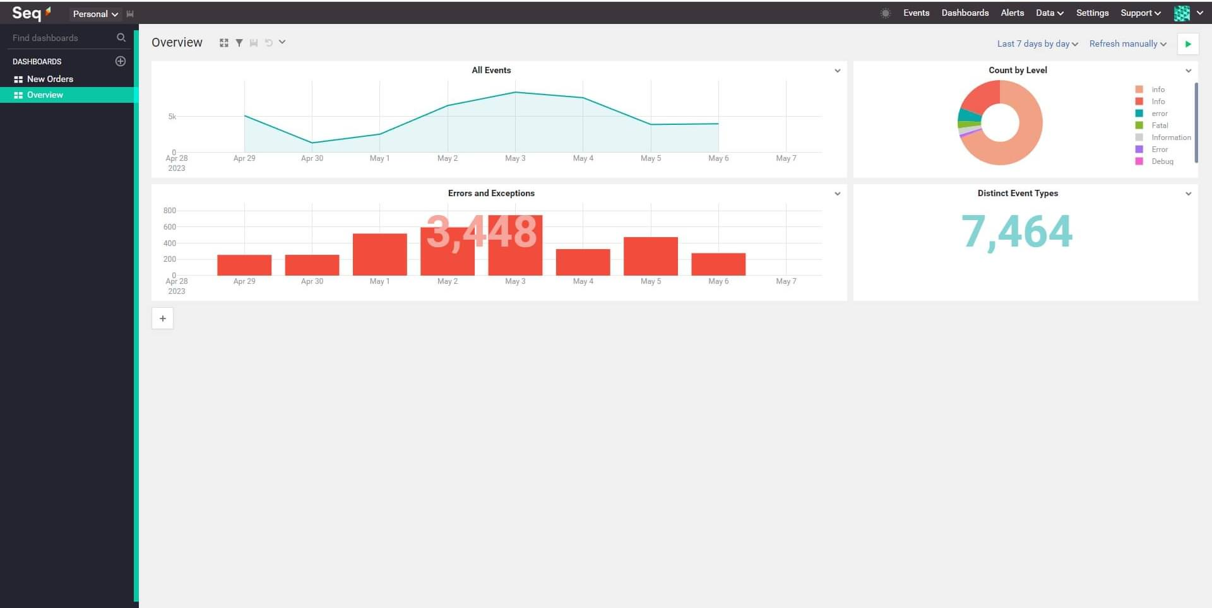Toggle the Fatal legend entry in Count by Level
1212x608 pixels.
[x=1159, y=126]
